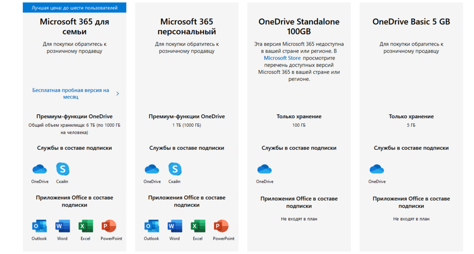This screenshot has height=254, width=474.
Task: Click the Excel icon in the family plan
Action: (x=86, y=226)
